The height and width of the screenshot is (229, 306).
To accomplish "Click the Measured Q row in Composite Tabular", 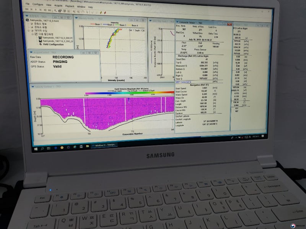I will 197,66.
